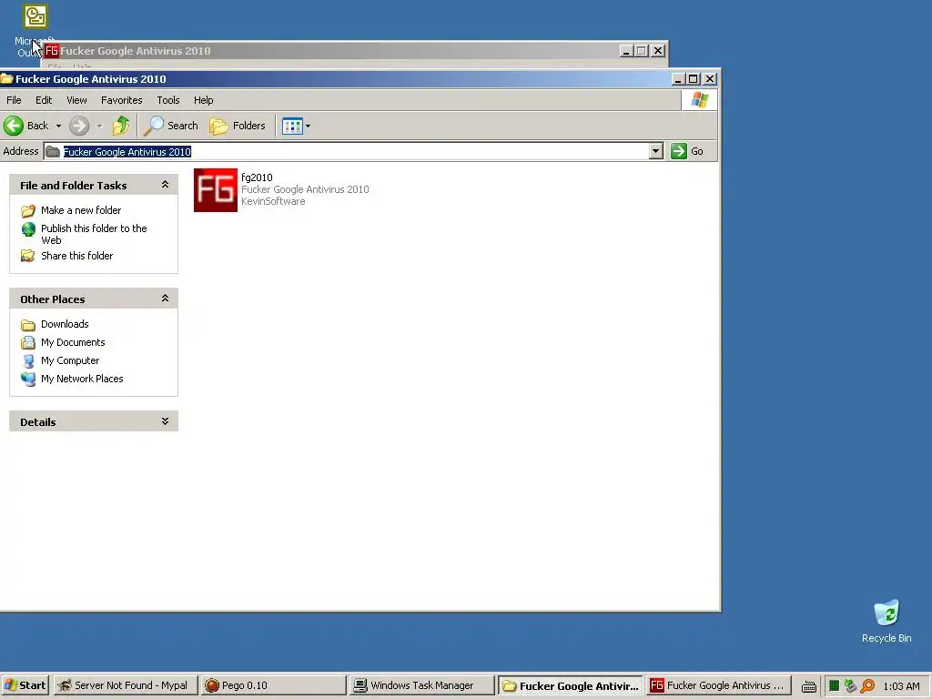Open the Start menu
The image size is (932, 699).
25,685
